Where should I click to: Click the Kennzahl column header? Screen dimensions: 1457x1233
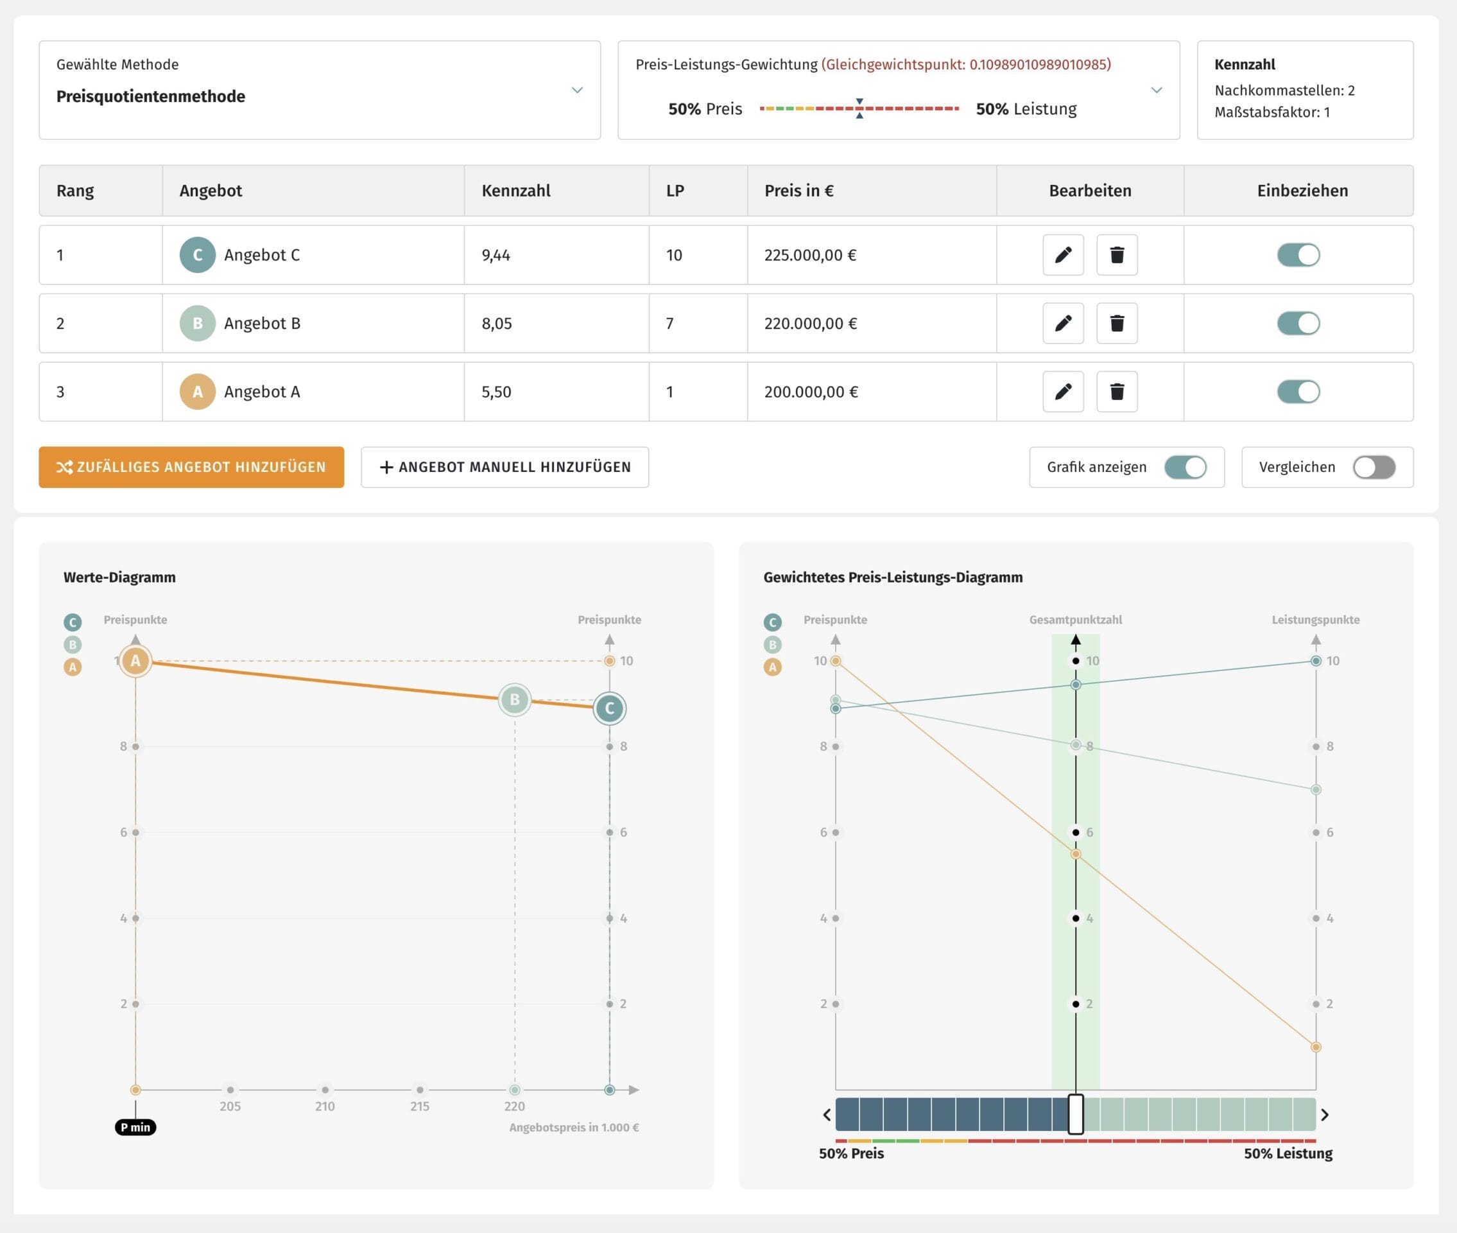click(515, 191)
